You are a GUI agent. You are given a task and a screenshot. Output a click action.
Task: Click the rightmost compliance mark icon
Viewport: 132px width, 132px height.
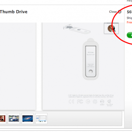109,102
